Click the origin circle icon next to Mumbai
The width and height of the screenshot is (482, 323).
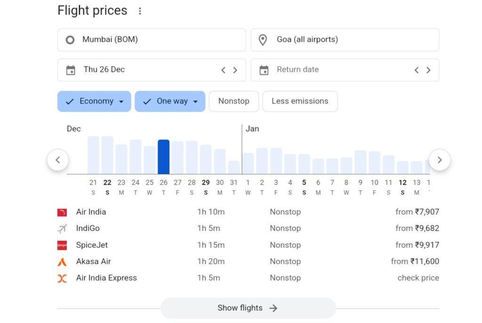click(70, 40)
